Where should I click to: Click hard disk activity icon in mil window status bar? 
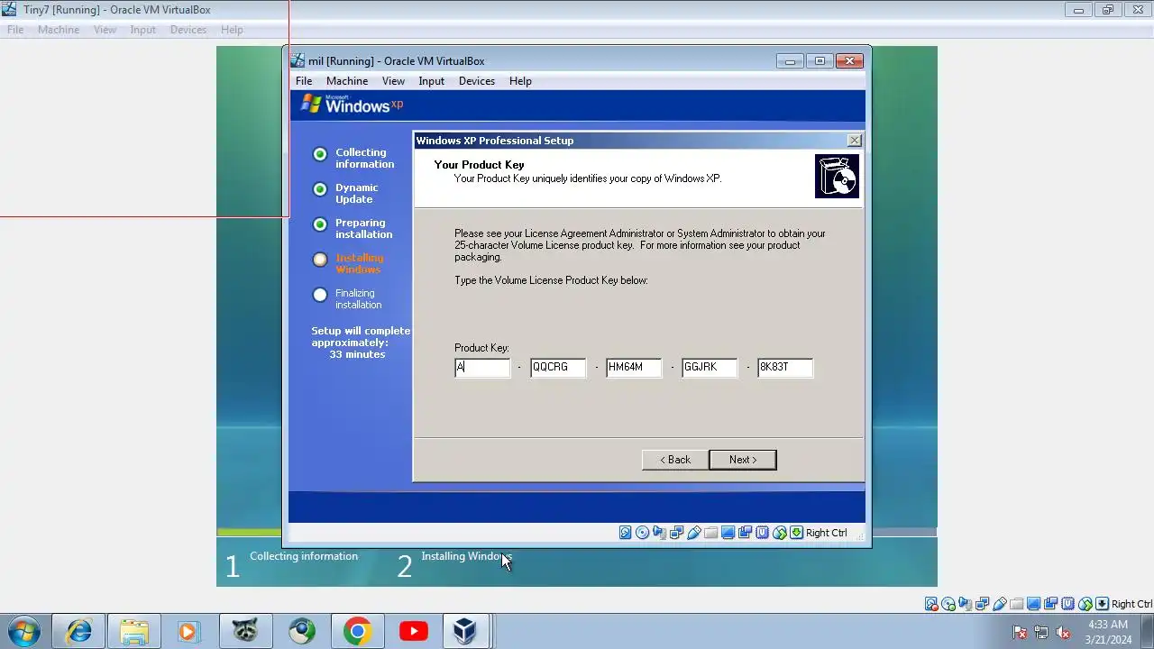pos(626,533)
